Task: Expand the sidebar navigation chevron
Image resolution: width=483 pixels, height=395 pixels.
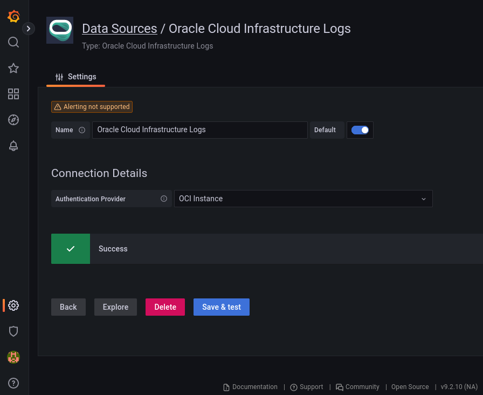Action: coord(29,29)
